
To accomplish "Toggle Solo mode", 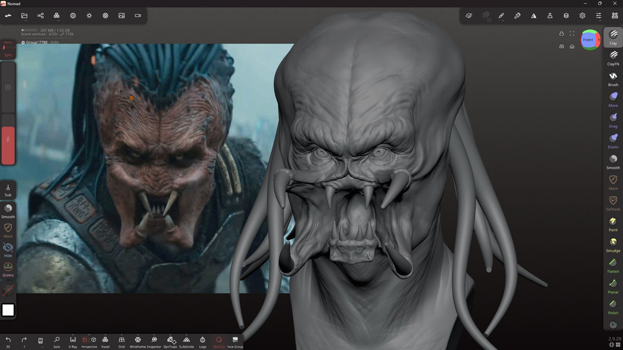I will click(x=57, y=342).
